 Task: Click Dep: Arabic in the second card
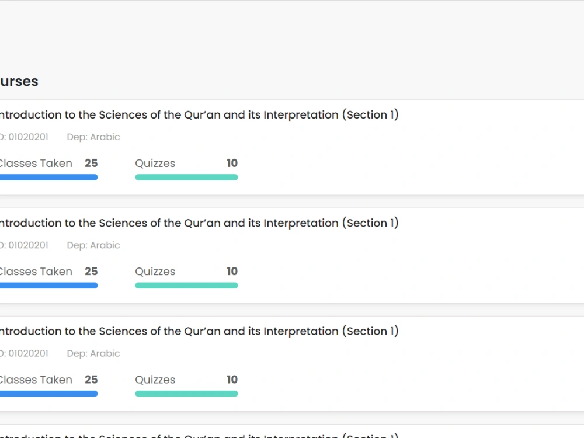93,245
